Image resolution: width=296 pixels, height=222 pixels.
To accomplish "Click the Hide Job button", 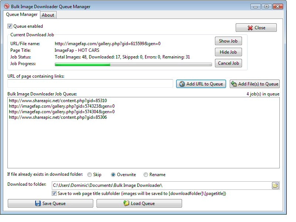I will coord(228,52).
